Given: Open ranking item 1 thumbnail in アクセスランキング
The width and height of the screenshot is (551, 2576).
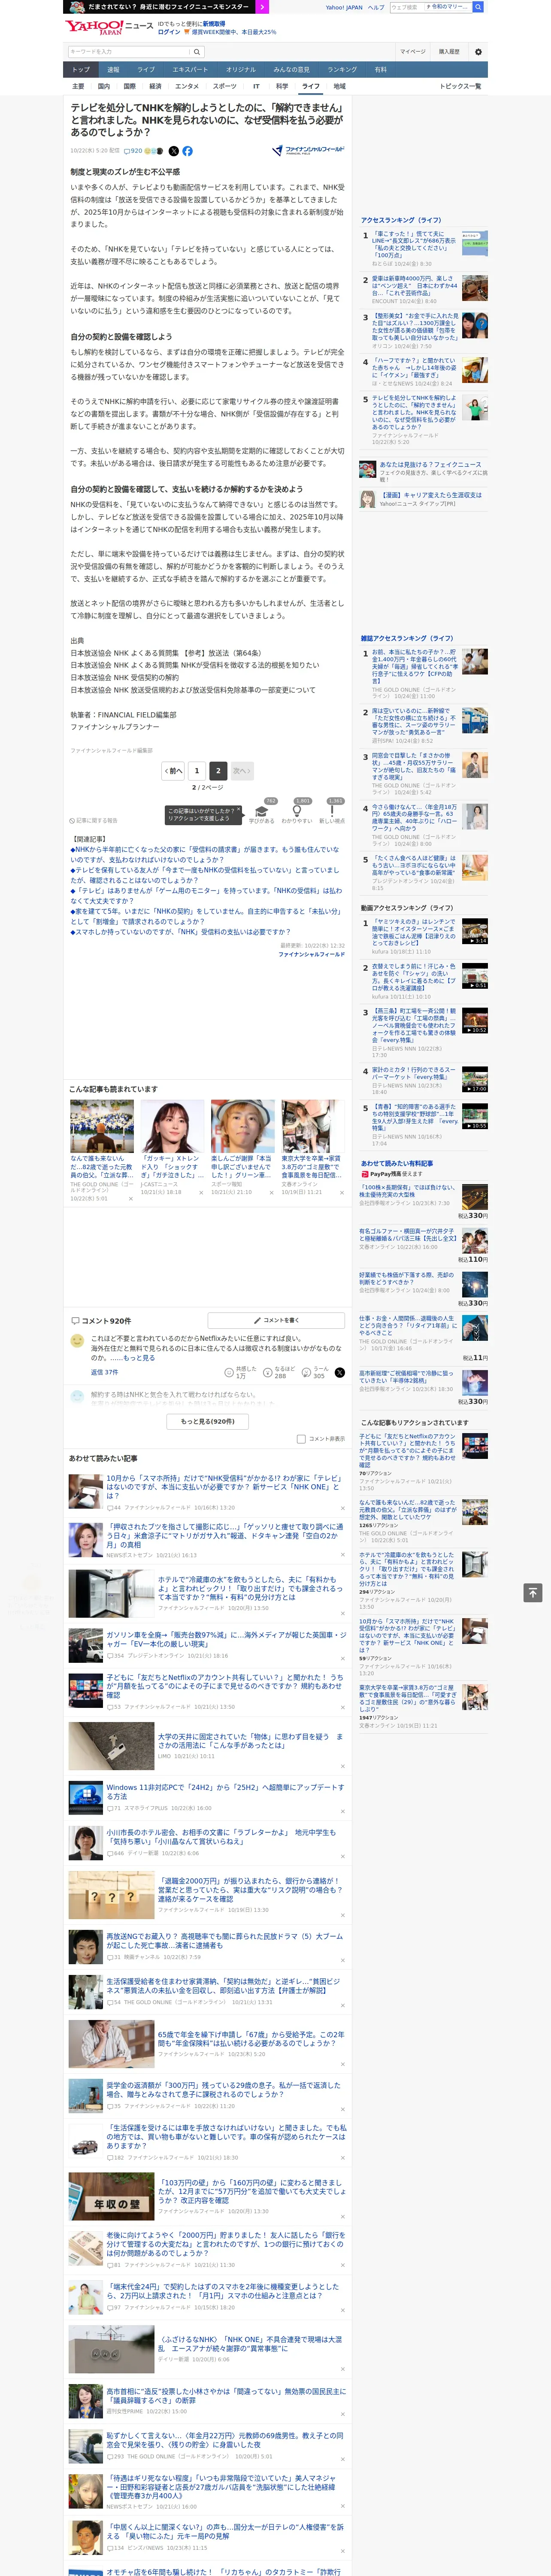Looking at the screenshot, I should pos(475,243).
